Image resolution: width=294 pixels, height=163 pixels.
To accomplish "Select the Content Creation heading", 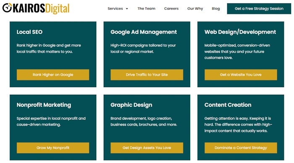I will [x=228, y=105].
